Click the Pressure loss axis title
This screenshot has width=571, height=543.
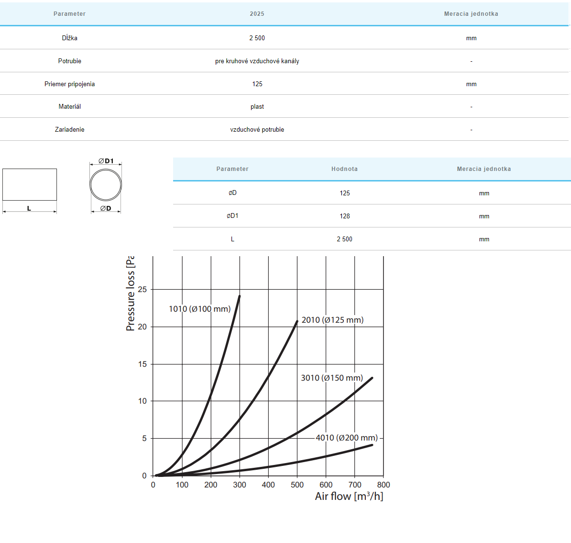tap(130, 293)
